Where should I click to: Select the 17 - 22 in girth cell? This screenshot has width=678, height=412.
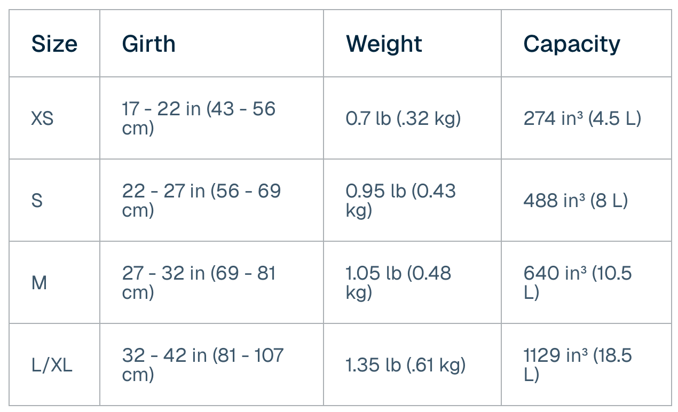(199, 118)
